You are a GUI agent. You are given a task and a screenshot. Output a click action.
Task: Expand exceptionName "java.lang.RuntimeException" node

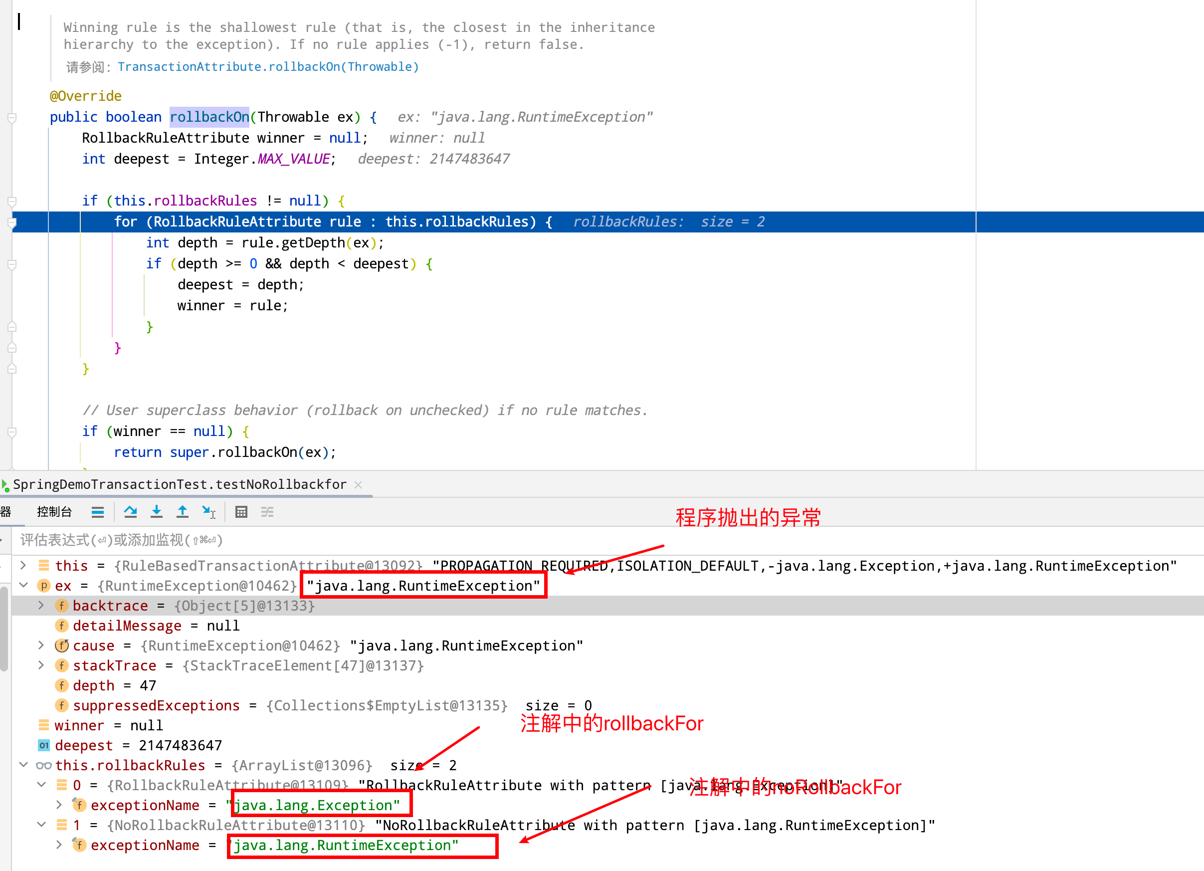click(59, 845)
